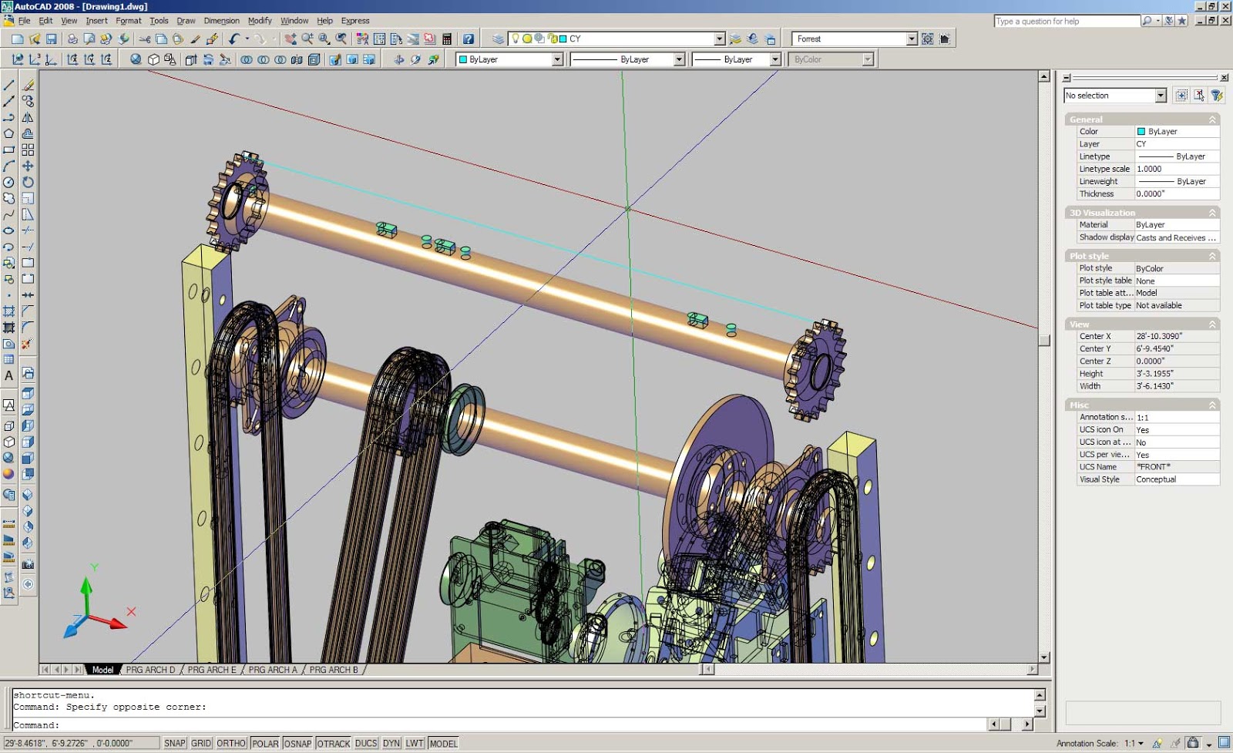The image size is (1233, 753).
Task: Click the Erase tool icon
Action: [29, 86]
